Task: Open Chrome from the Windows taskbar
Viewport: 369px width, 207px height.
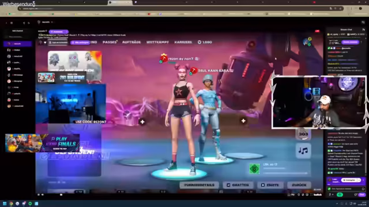Action: coord(11,204)
